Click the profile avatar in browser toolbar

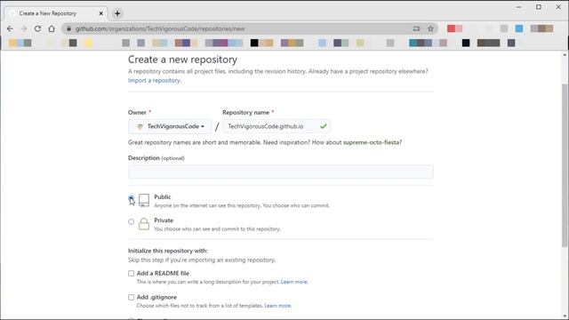pyautogui.click(x=541, y=28)
